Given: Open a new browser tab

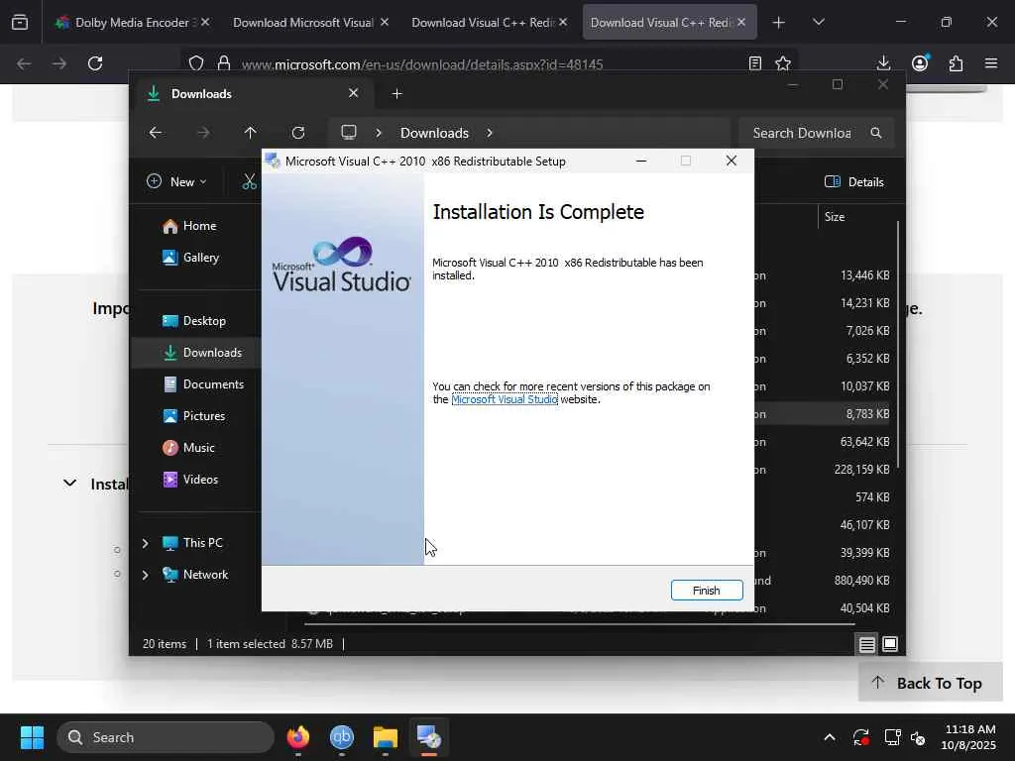Looking at the screenshot, I should 779,23.
